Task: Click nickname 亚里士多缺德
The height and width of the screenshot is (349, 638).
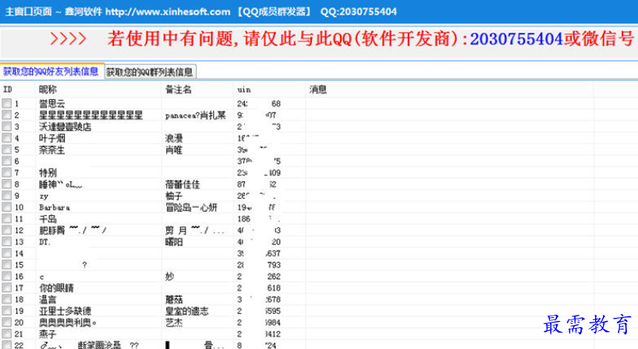Action: click(x=65, y=311)
